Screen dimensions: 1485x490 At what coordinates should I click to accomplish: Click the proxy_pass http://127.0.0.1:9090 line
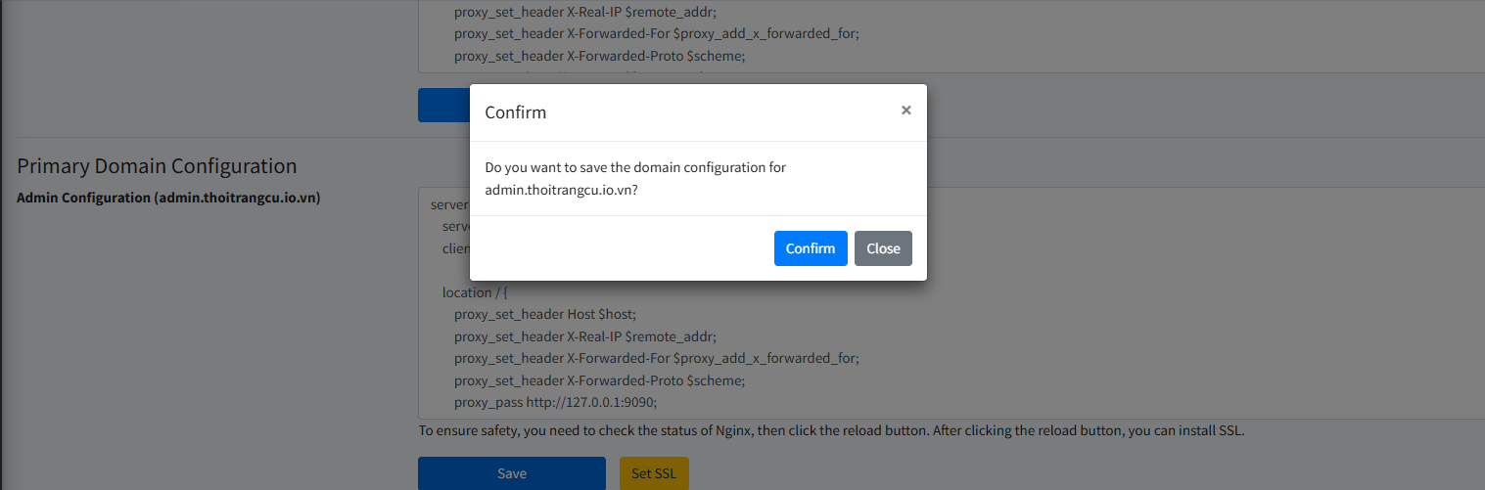pyautogui.click(x=555, y=402)
